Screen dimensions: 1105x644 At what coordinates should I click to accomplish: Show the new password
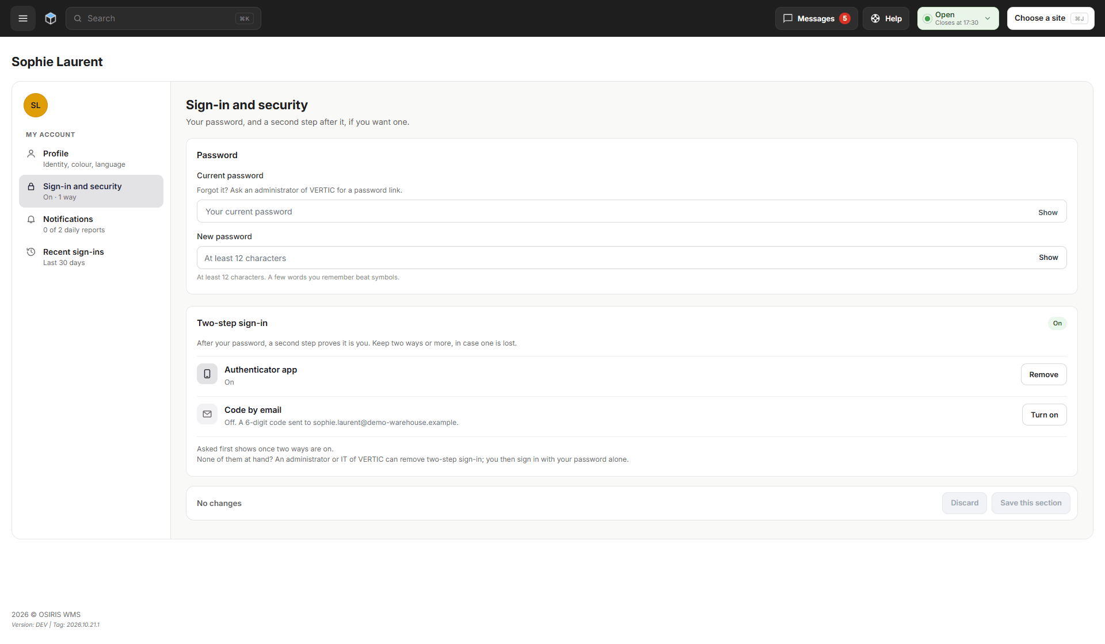tap(1048, 258)
